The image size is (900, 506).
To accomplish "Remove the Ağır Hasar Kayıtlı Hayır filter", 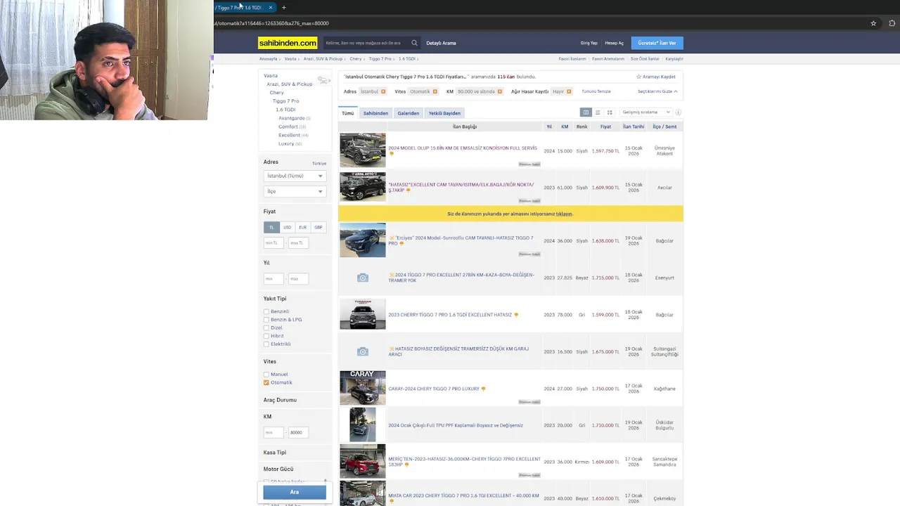I will (569, 91).
